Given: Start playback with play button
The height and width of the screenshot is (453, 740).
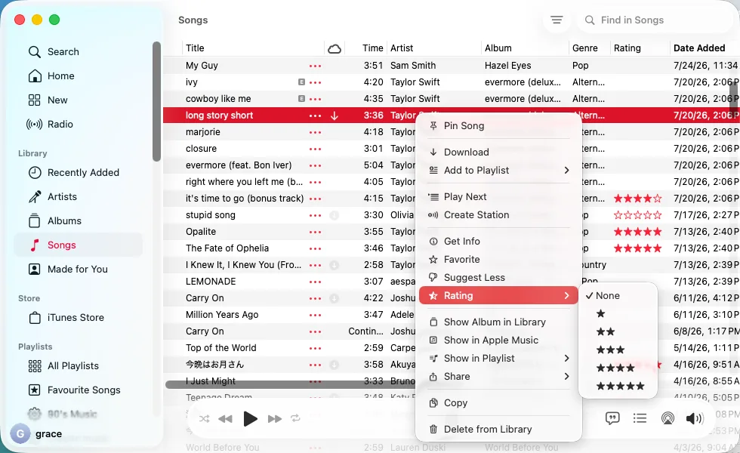Looking at the screenshot, I should point(250,418).
